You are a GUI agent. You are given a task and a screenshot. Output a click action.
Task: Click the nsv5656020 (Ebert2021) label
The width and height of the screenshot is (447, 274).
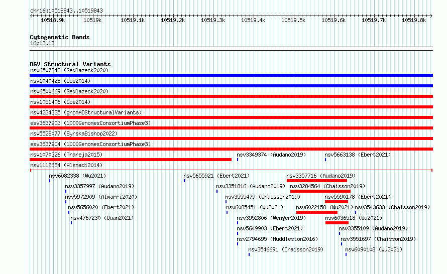point(101,207)
